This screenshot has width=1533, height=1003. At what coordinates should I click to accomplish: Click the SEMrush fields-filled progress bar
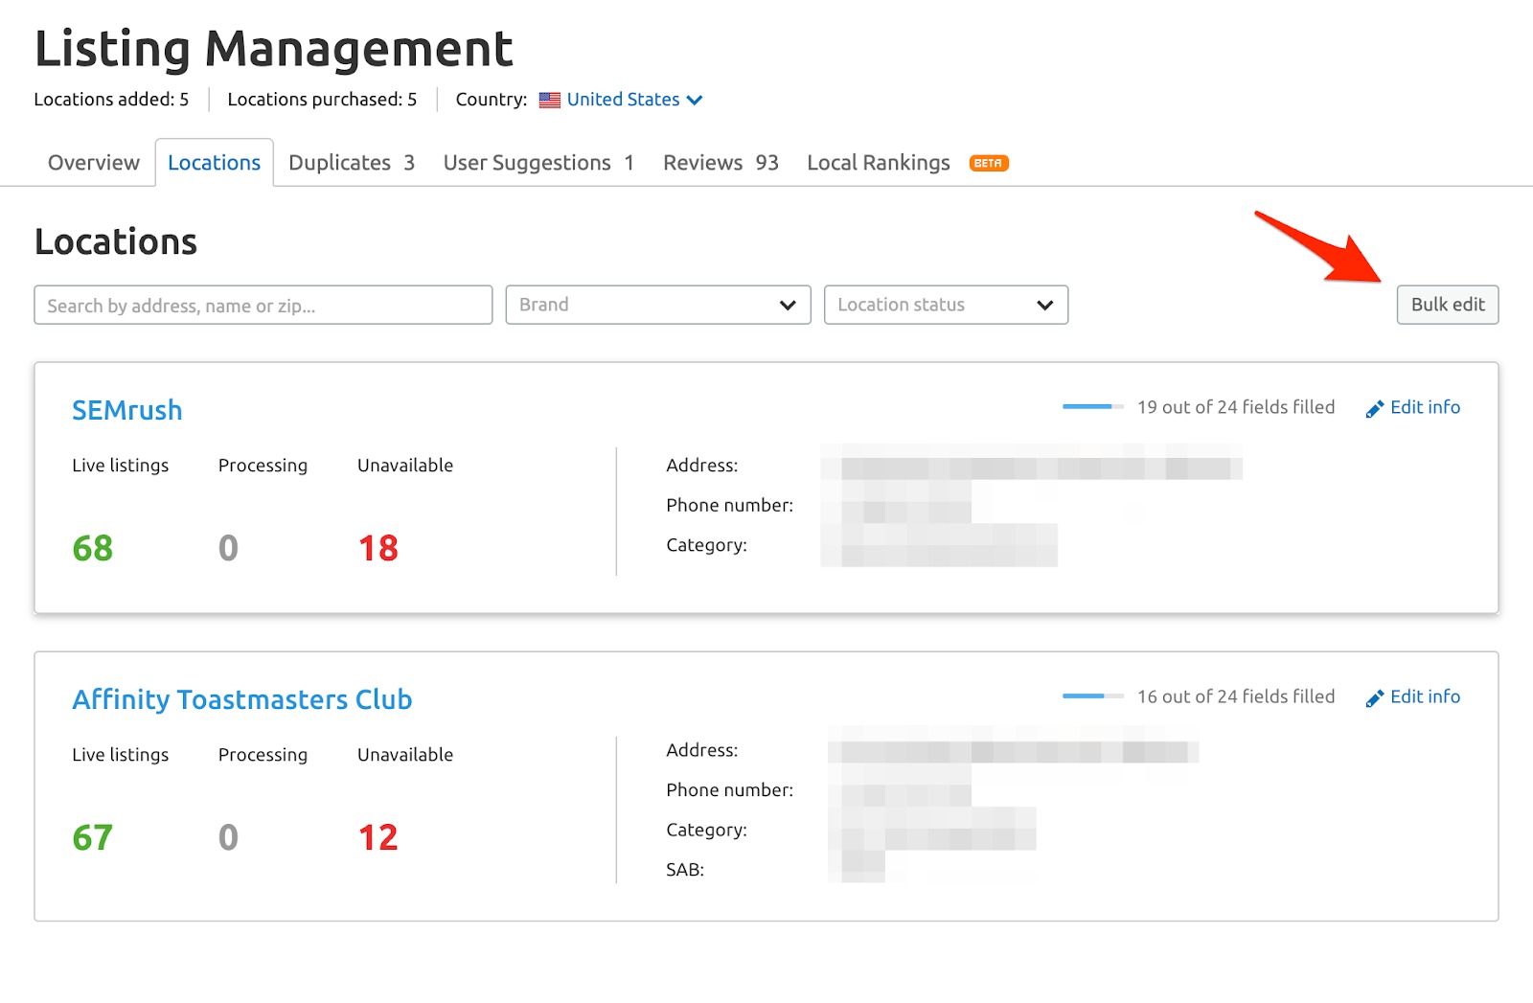click(1092, 407)
